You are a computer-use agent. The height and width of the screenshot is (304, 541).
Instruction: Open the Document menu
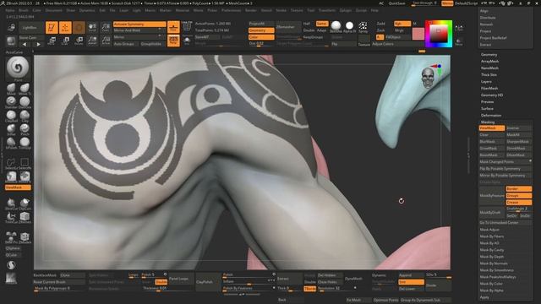(x=54, y=10)
